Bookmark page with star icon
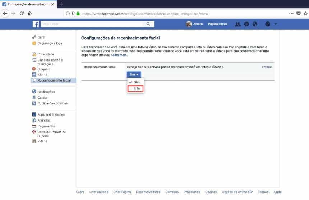 click(306, 14)
